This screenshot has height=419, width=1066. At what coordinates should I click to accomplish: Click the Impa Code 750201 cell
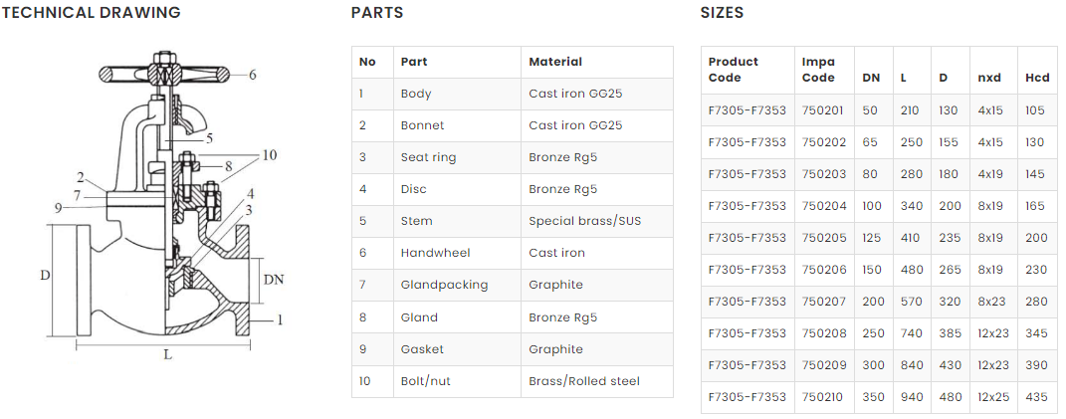[x=822, y=110]
